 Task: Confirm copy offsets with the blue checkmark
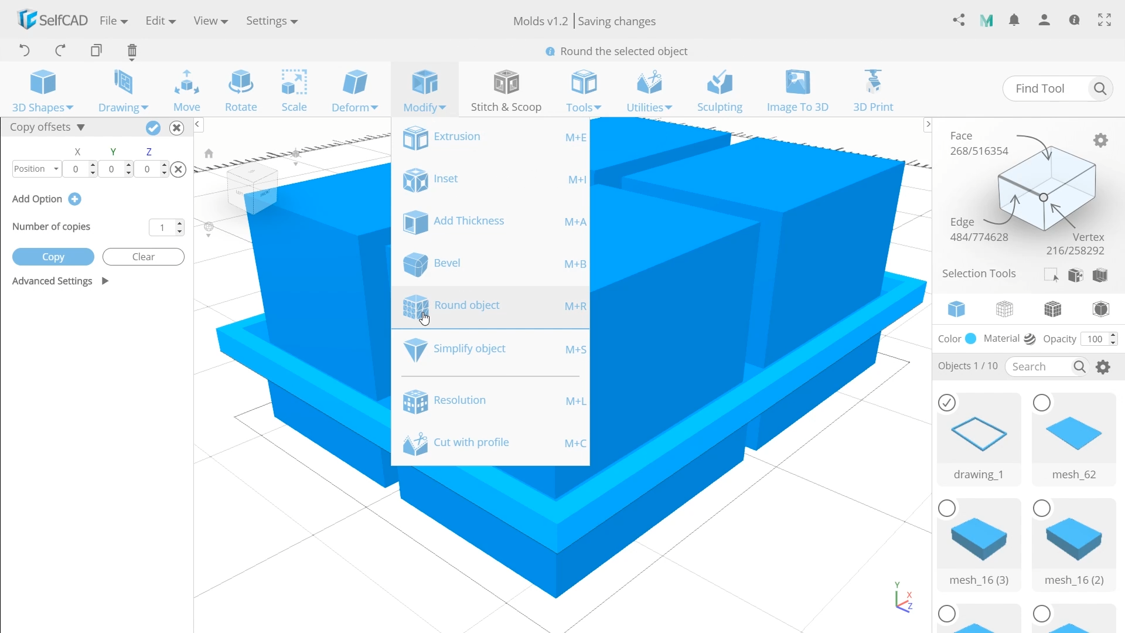[153, 128]
